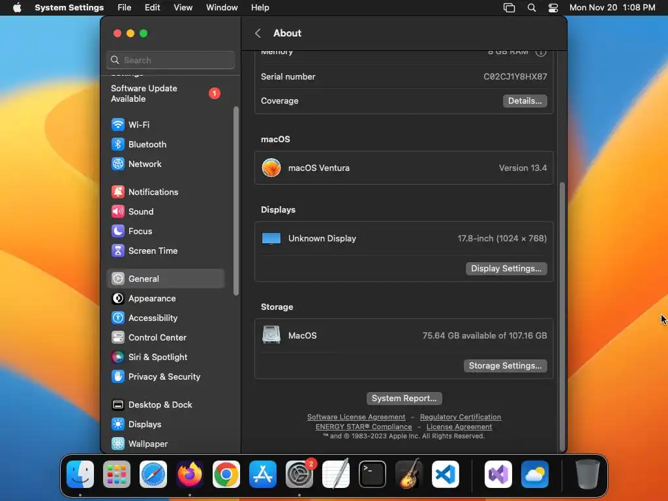Launch Finder from the Dock
Screen dimensions: 668x501
(x=80, y=474)
